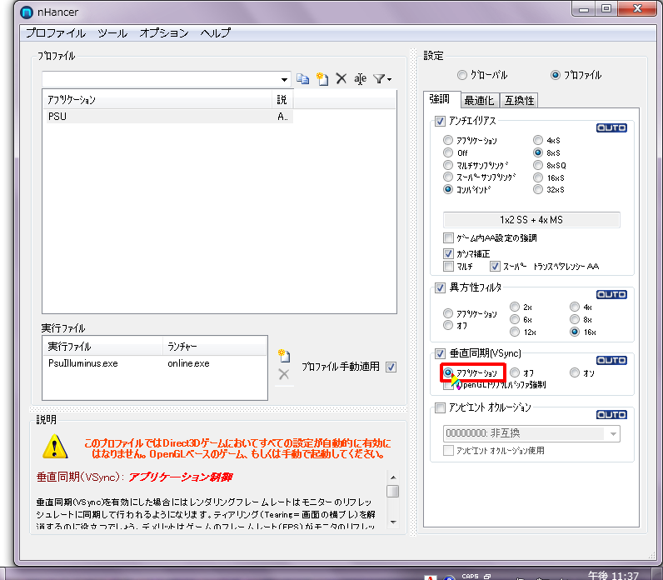Select the PSU profile row
663x580 pixels.
pos(168,117)
